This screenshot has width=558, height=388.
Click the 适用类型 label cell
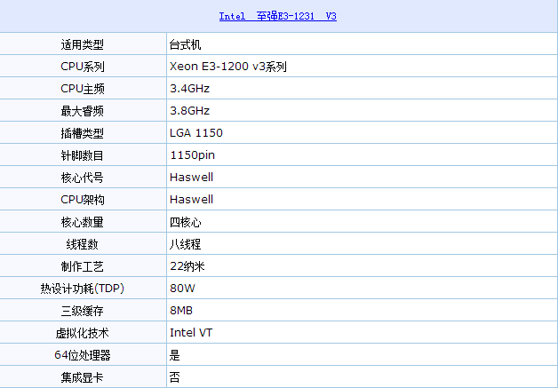[83, 44]
